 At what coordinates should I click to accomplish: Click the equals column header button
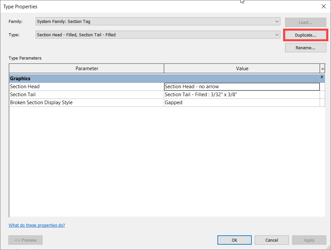click(322, 68)
